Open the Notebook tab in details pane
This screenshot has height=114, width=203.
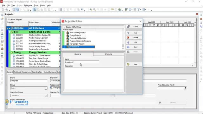17,72
